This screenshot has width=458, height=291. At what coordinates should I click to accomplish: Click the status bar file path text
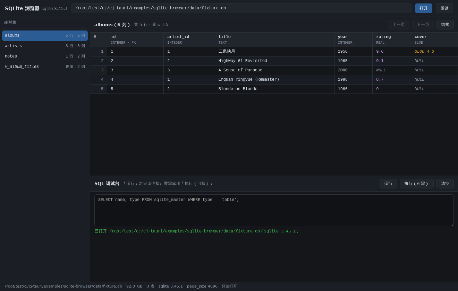(x=63, y=286)
